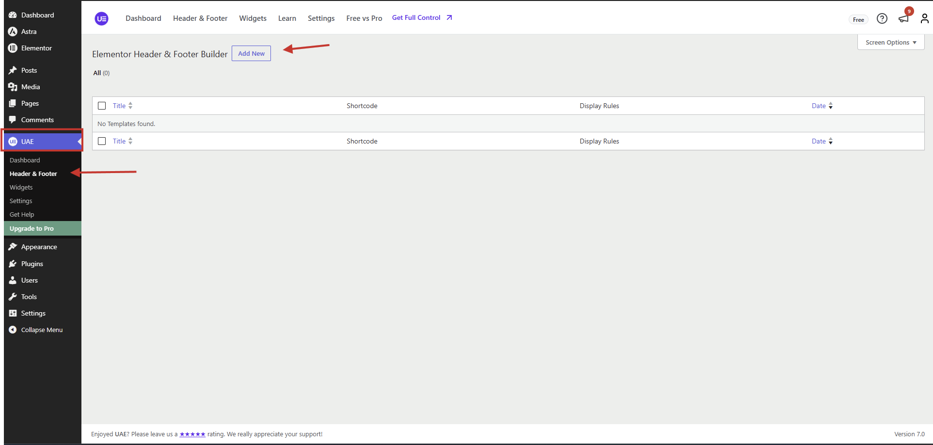This screenshot has height=445, width=933.
Task: Click the Elementor Header & Footer Builder heading
Action: pos(160,54)
